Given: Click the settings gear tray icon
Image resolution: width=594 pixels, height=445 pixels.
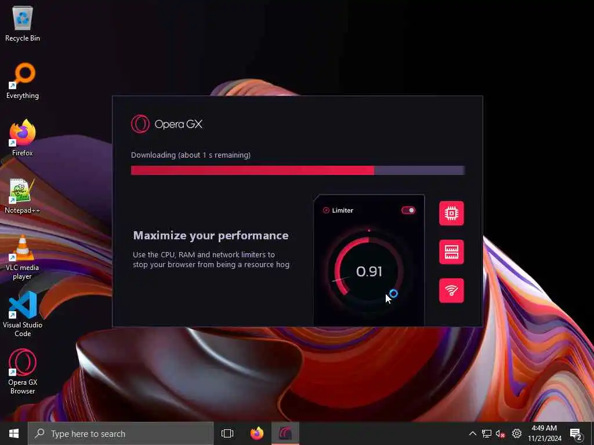Looking at the screenshot, I should (x=516, y=433).
